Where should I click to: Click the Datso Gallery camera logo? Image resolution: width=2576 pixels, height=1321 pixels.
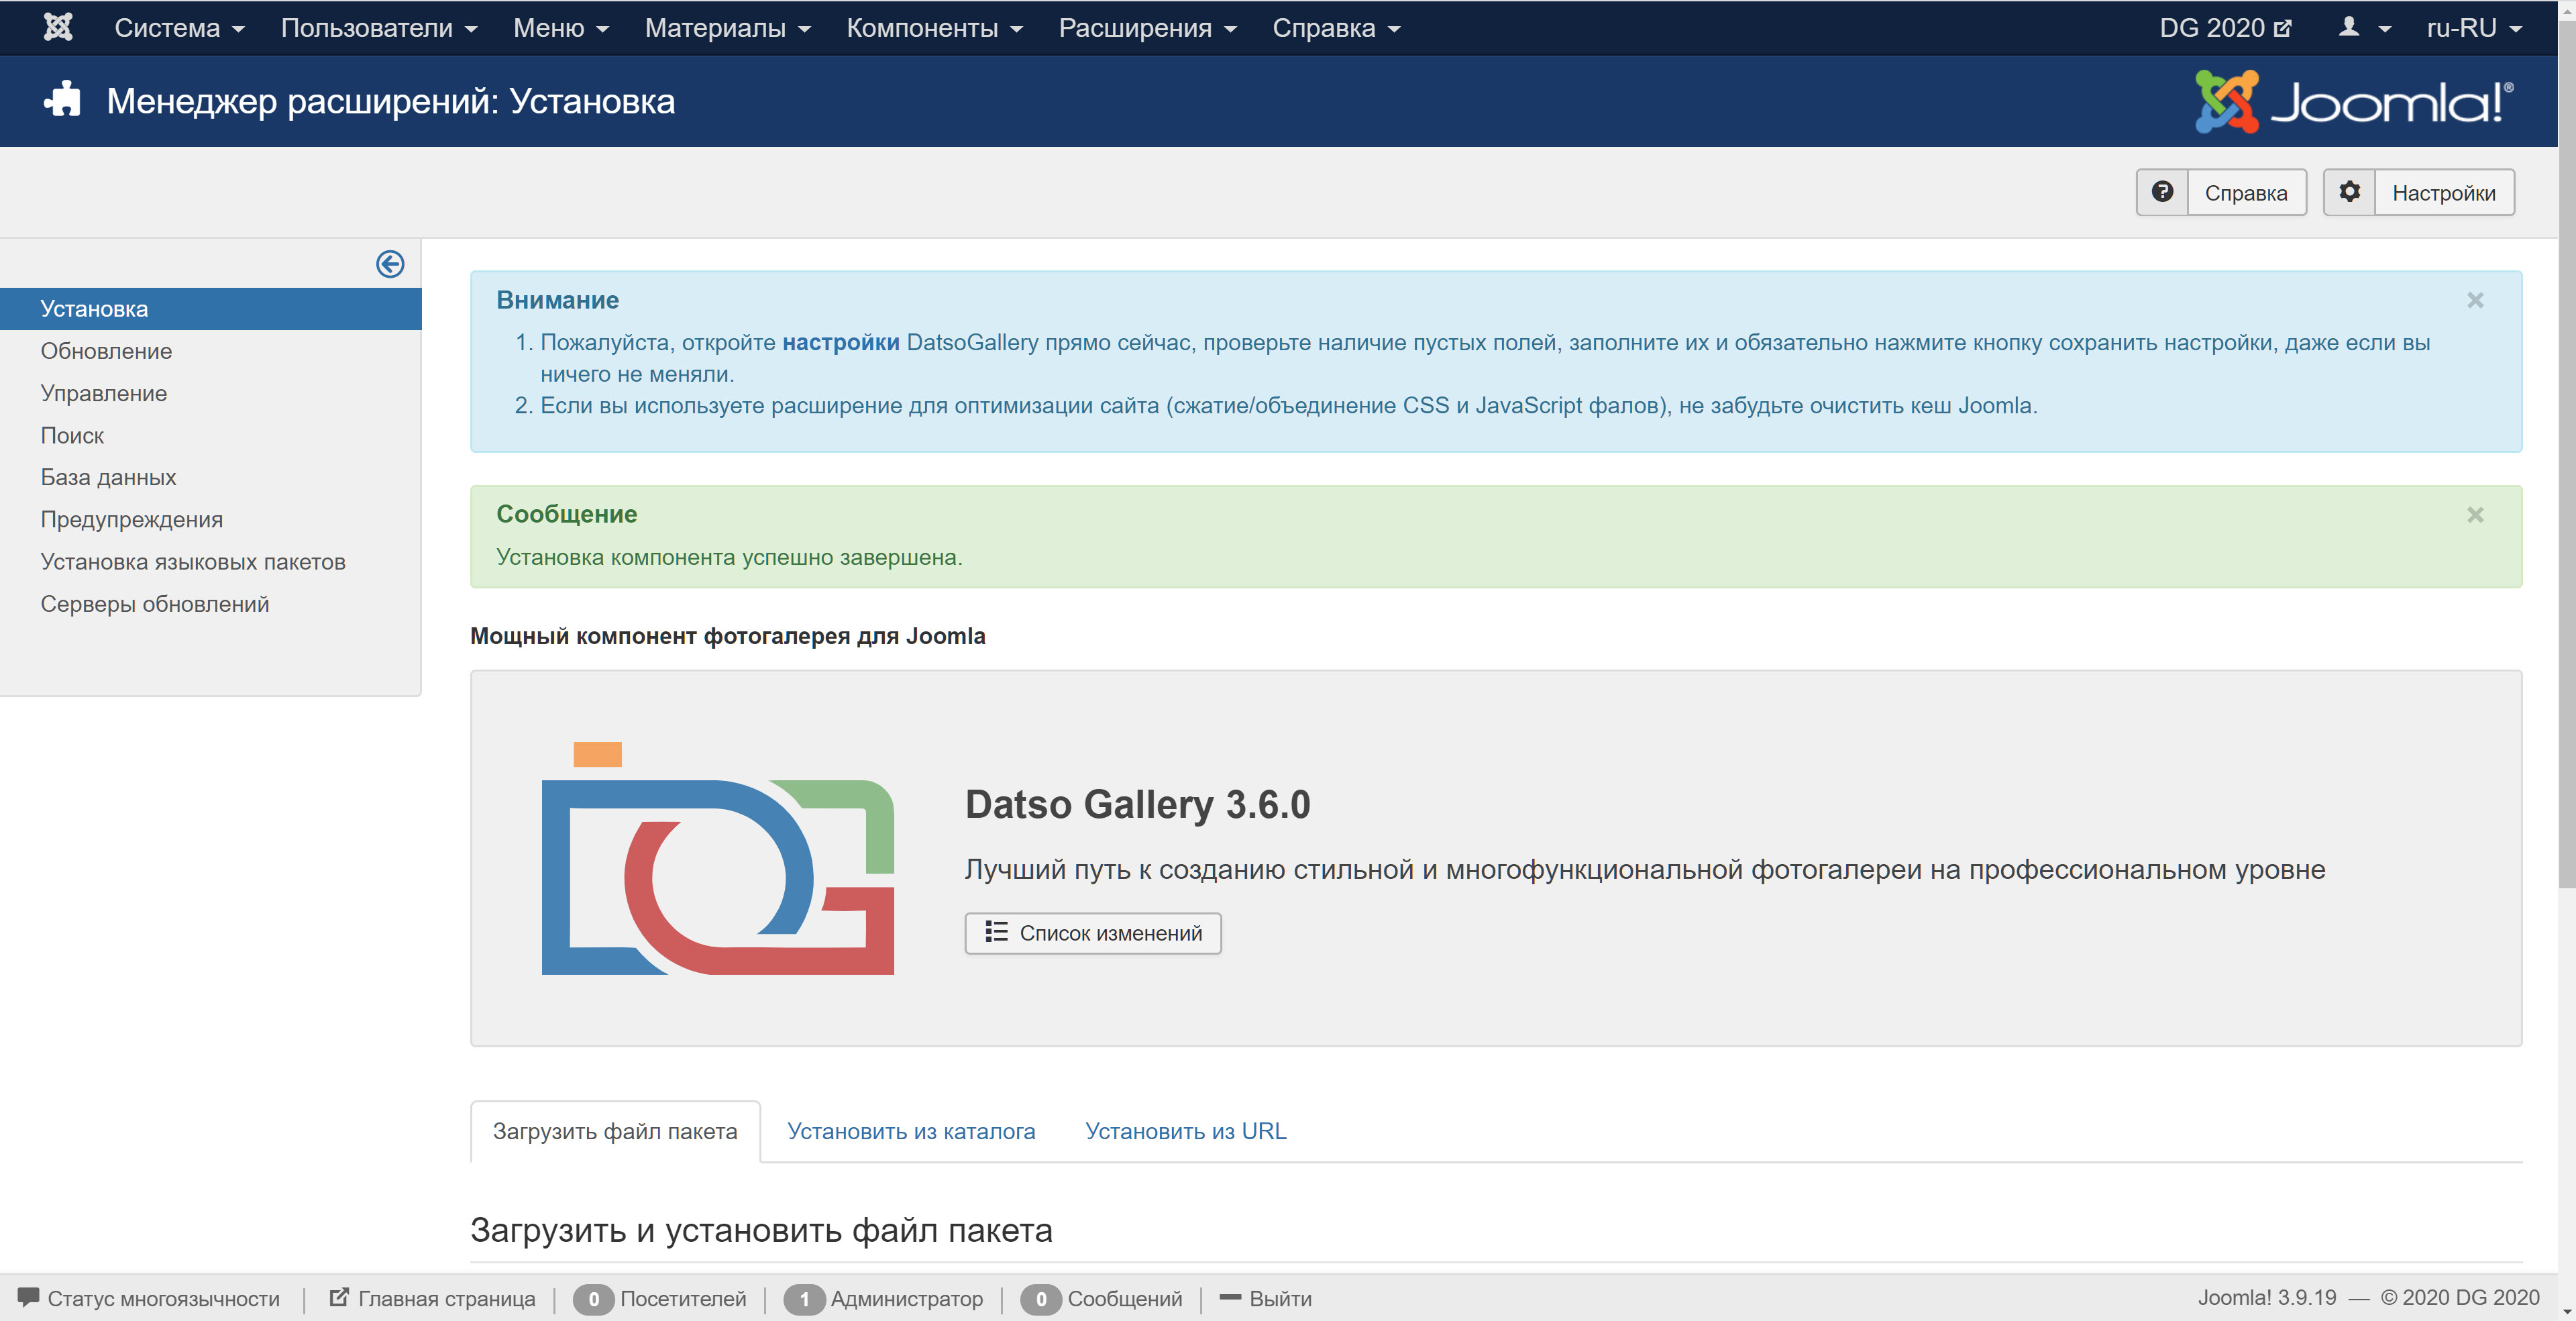coord(717,858)
